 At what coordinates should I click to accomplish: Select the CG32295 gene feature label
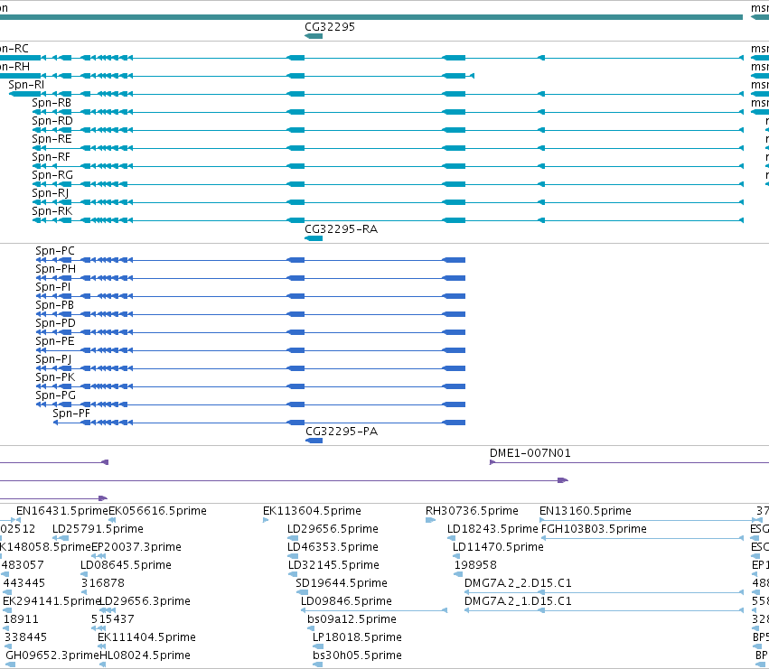tap(330, 27)
